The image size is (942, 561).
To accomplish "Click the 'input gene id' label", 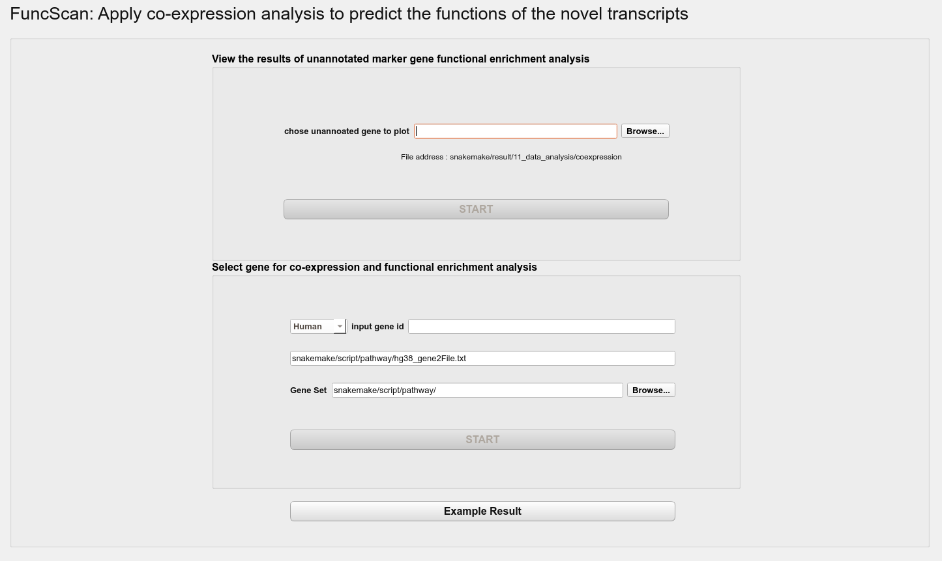I will 377,327.
